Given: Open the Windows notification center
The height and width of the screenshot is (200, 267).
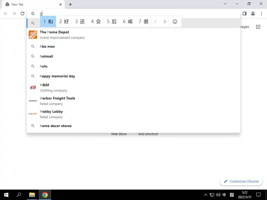Looking at the screenshot, I should point(258,195).
